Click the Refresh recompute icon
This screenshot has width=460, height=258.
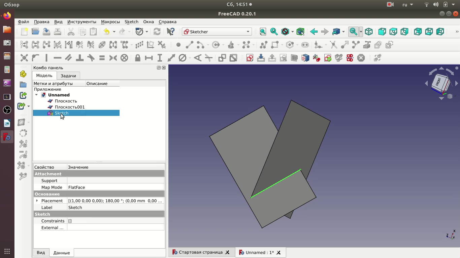[x=157, y=32]
